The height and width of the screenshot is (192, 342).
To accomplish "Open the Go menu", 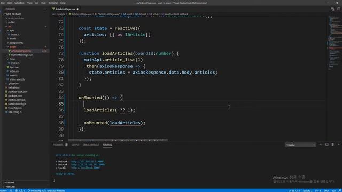I will [37, 3].
